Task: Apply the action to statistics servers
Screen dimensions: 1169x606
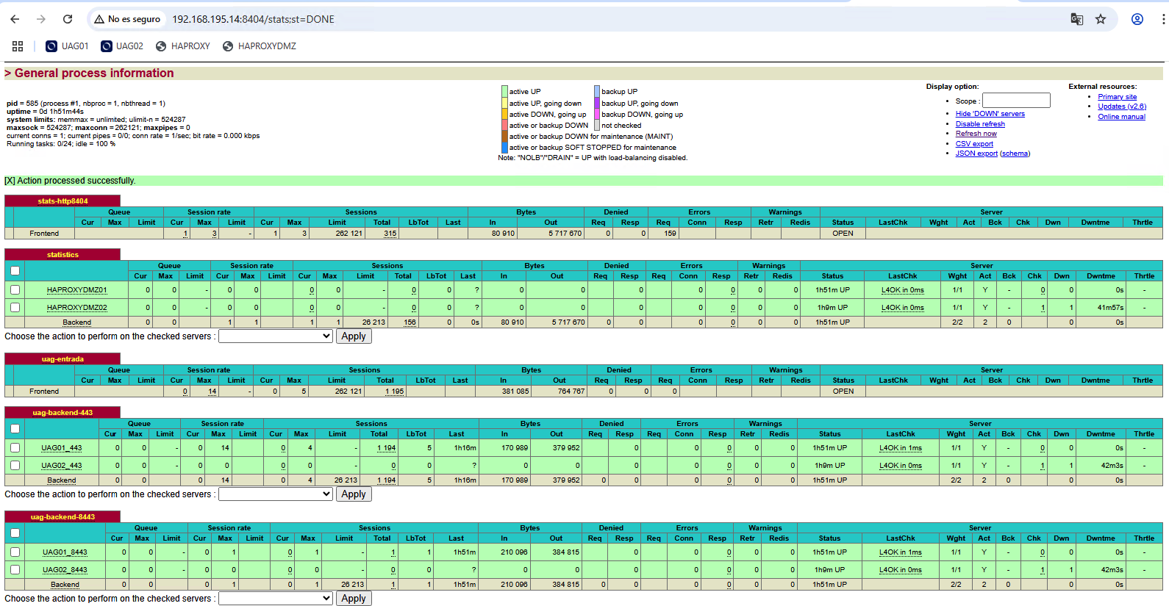Action: (354, 336)
